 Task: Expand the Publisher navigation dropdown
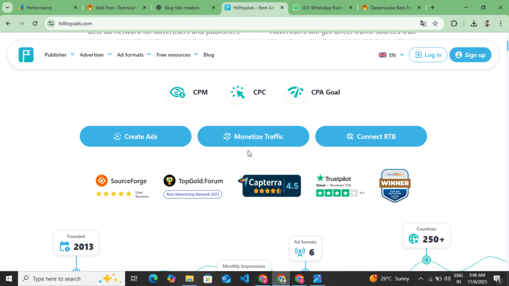point(59,55)
